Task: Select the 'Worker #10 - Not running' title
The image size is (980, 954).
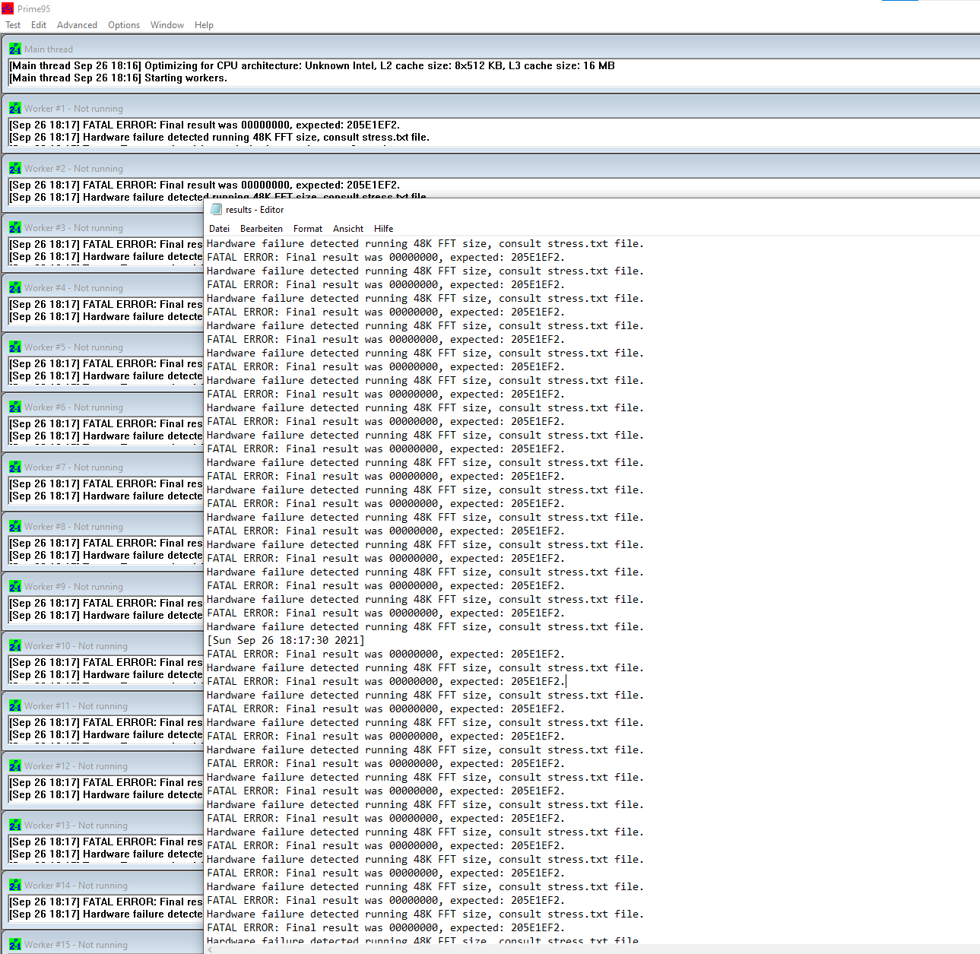Action: [x=76, y=646]
